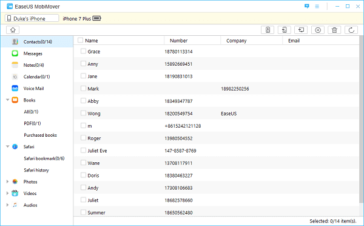Open the feedback chat icon in title bar
The height and width of the screenshot is (226, 364).
[306, 6]
